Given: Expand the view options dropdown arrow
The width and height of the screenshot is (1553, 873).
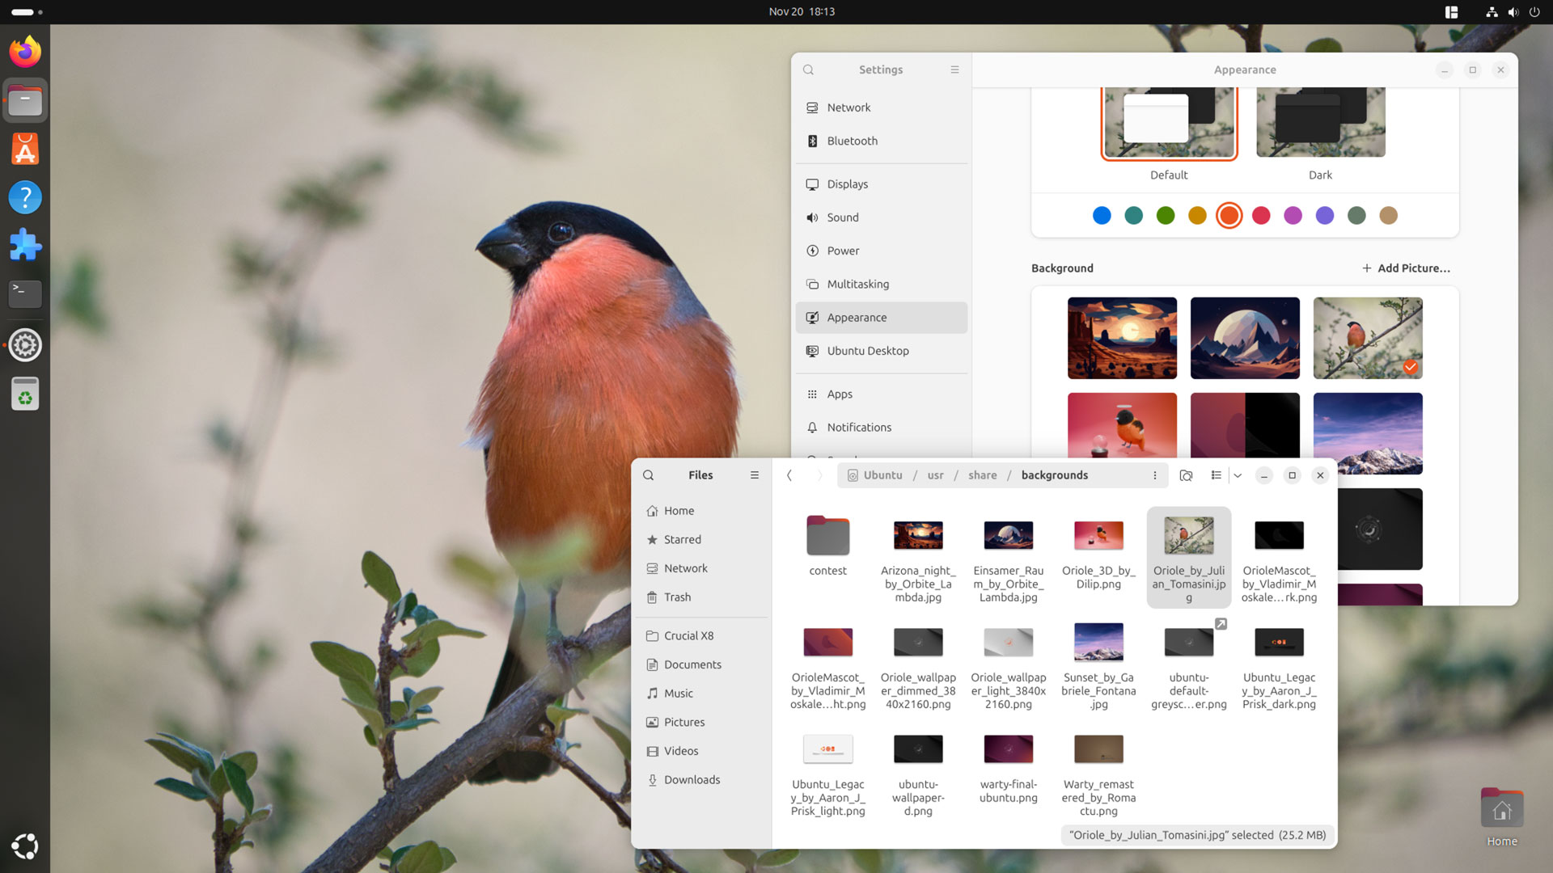Looking at the screenshot, I should [1238, 475].
